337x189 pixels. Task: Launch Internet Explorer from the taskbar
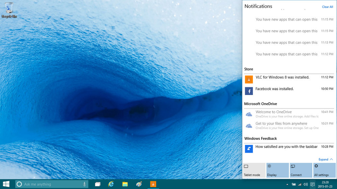(111, 184)
